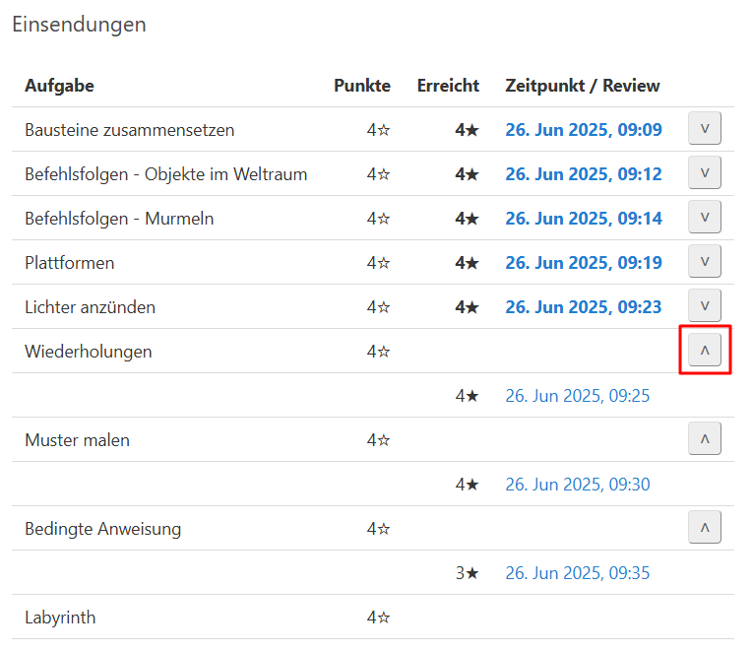Open the 26. Jun 2025, 09:19 review
Viewport: 752px width, 651px height.
click(583, 263)
